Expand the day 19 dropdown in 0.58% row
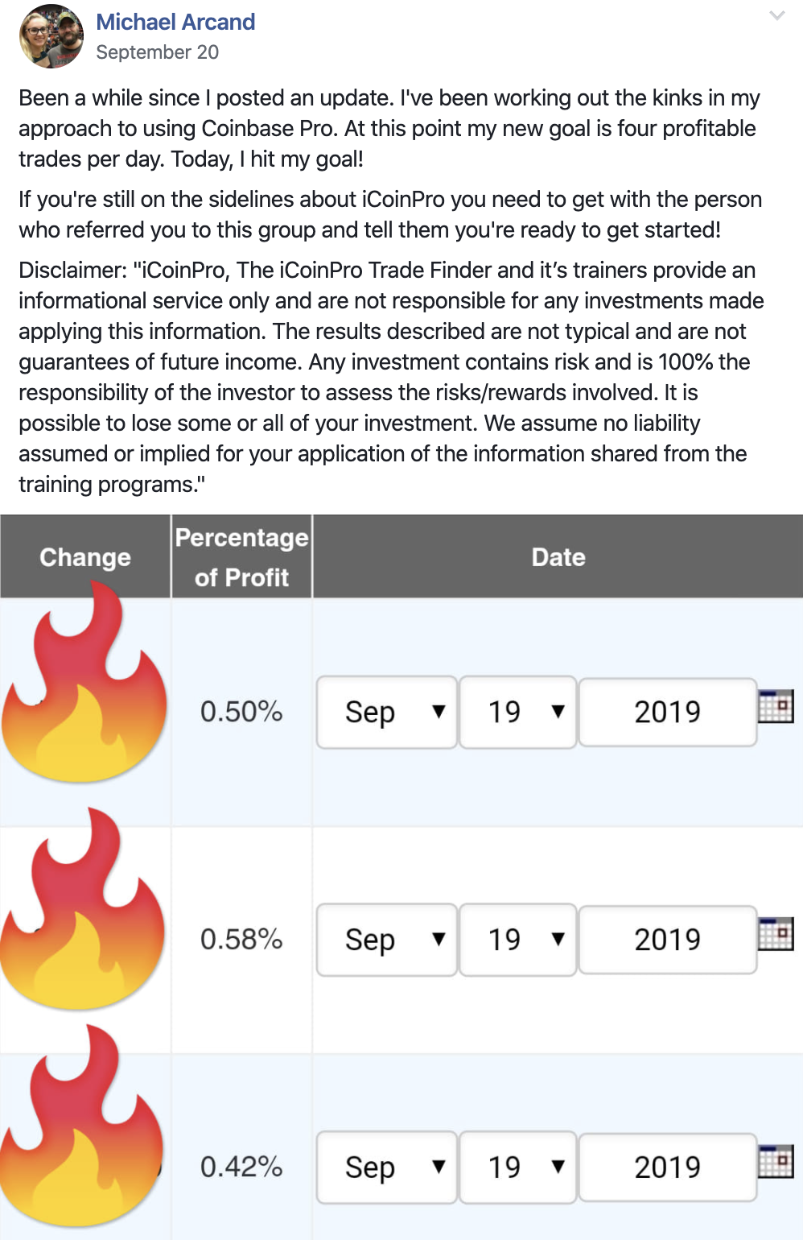The height and width of the screenshot is (1240, 803). pos(517,940)
